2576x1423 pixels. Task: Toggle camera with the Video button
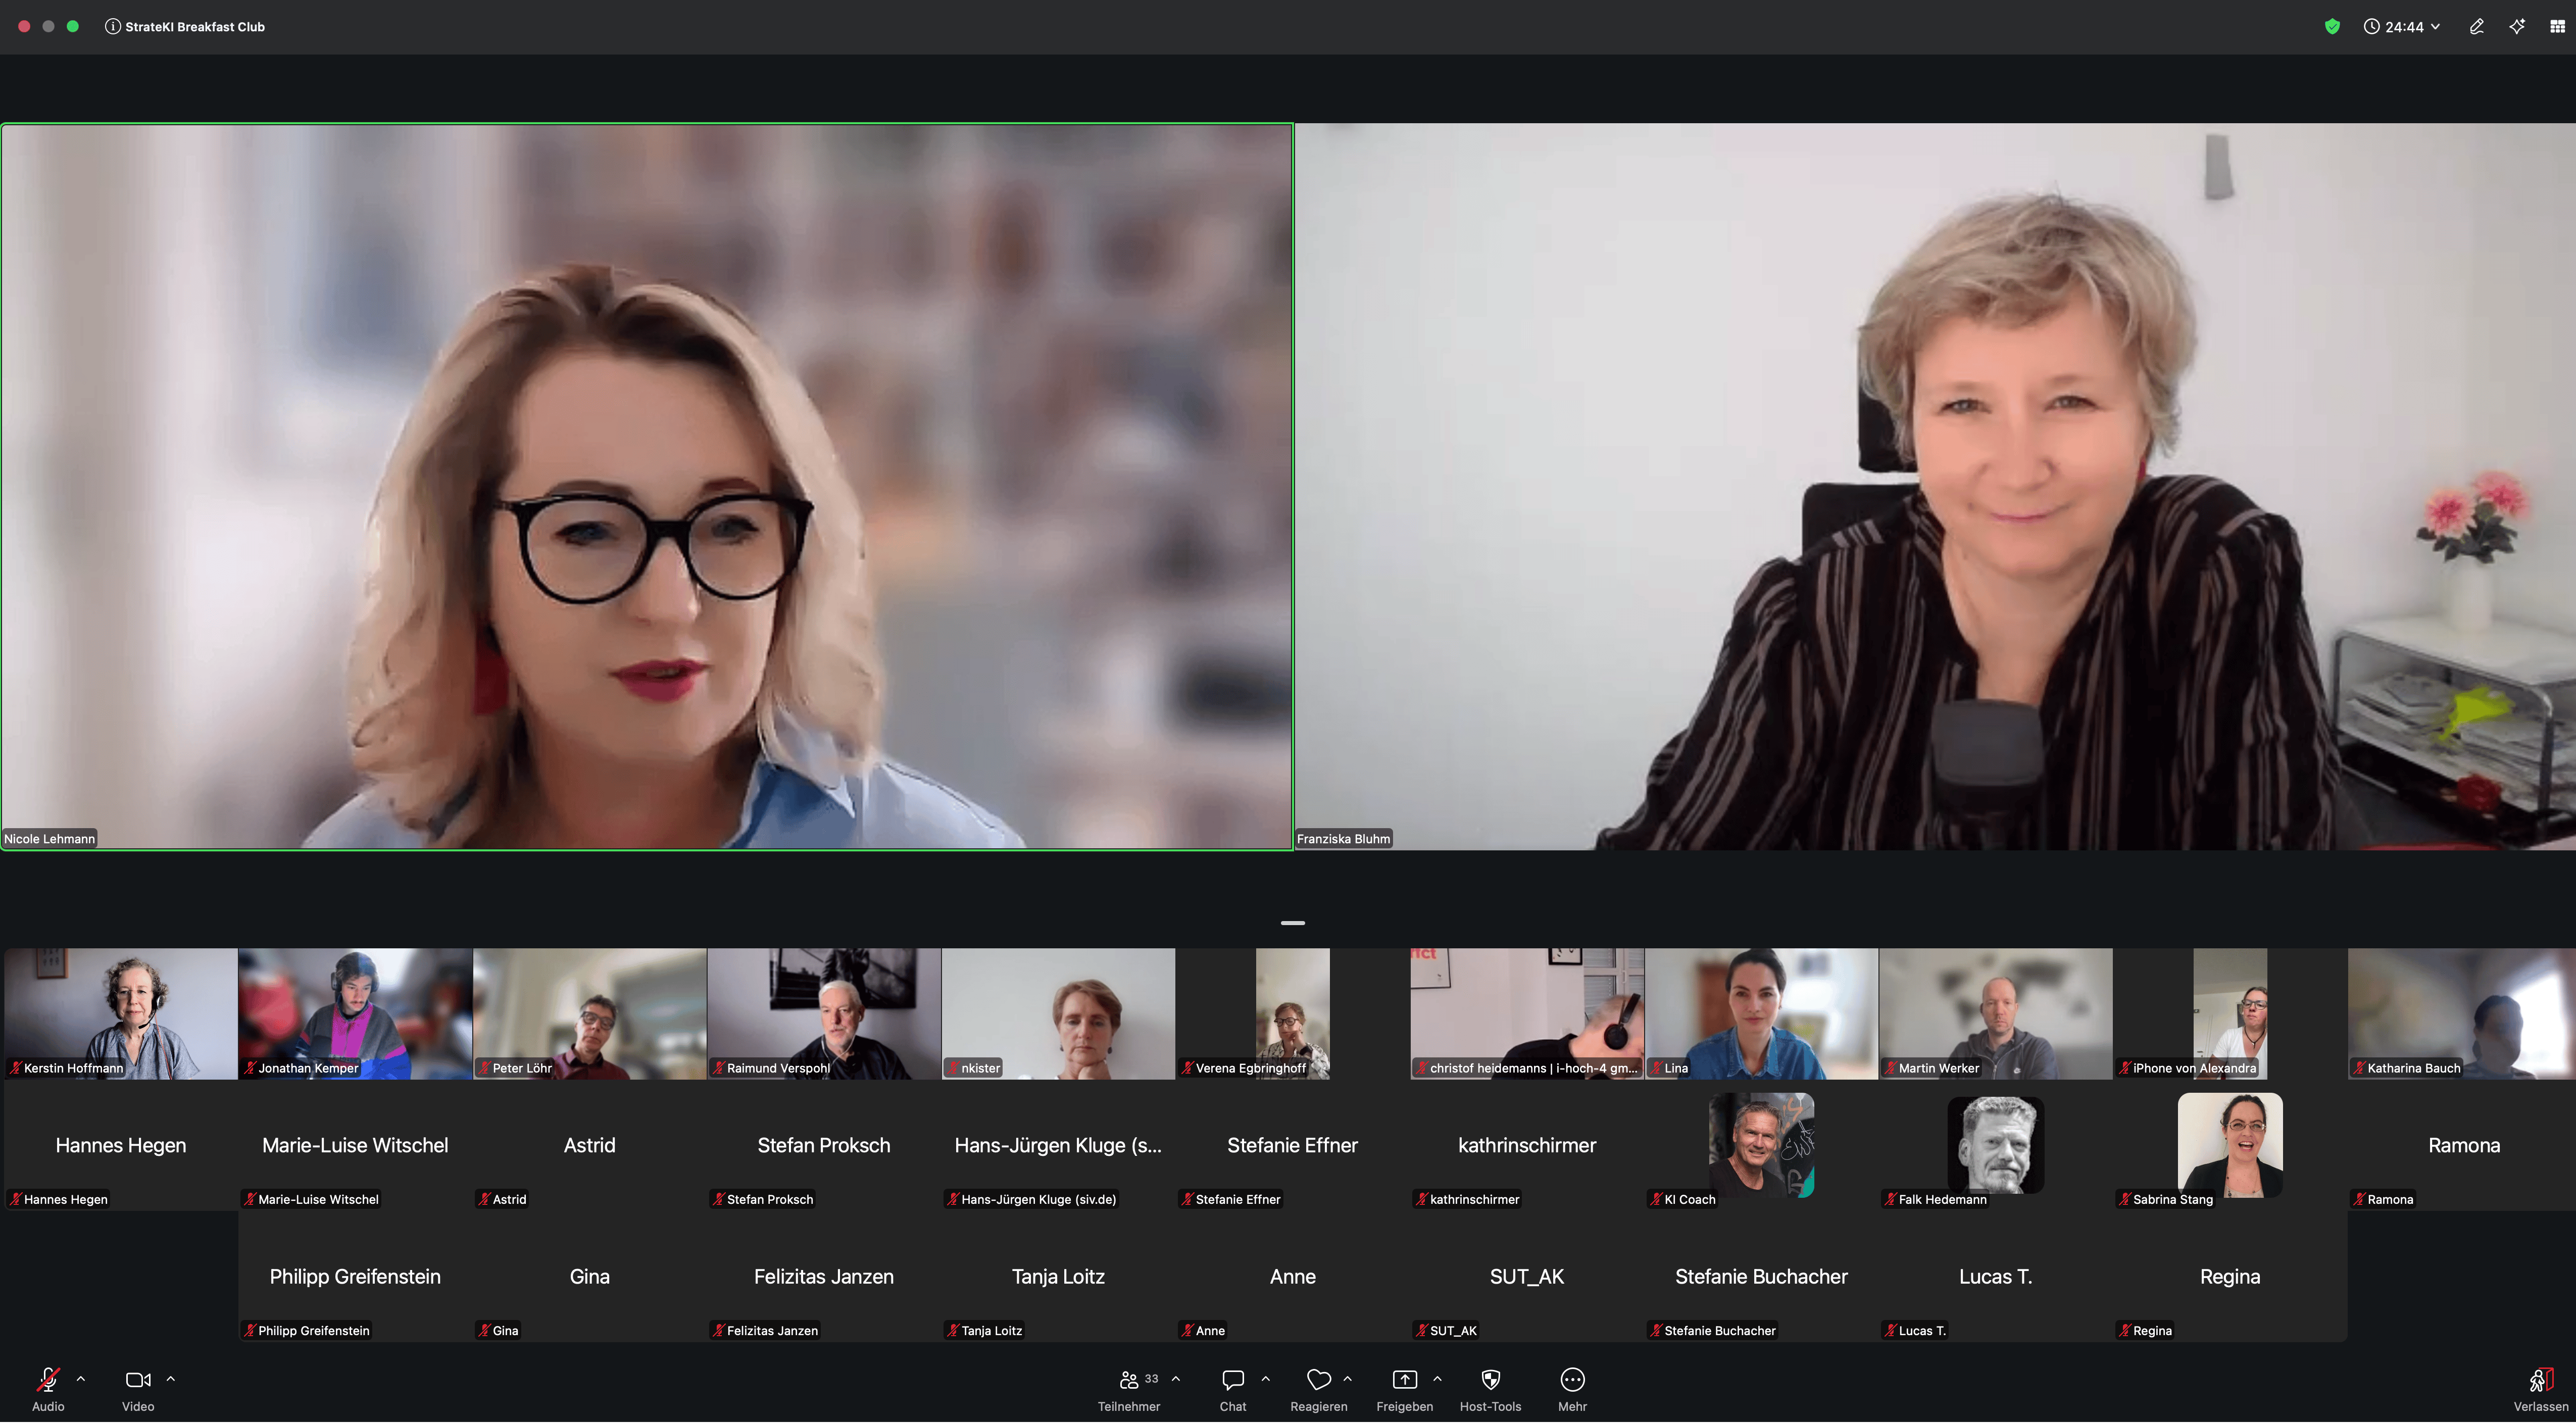[x=138, y=1389]
